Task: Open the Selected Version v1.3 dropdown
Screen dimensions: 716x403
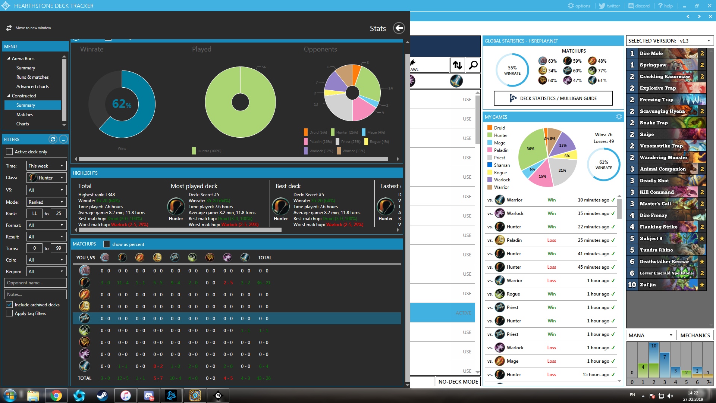Action: (695, 41)
